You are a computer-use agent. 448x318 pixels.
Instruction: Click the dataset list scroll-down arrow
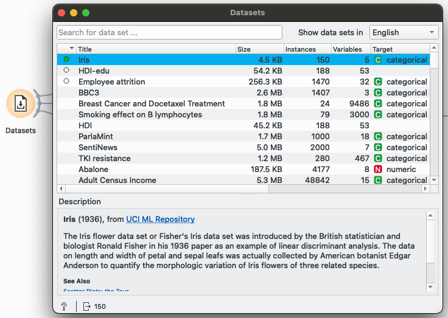pyautogui.click(x=434, y=180)
